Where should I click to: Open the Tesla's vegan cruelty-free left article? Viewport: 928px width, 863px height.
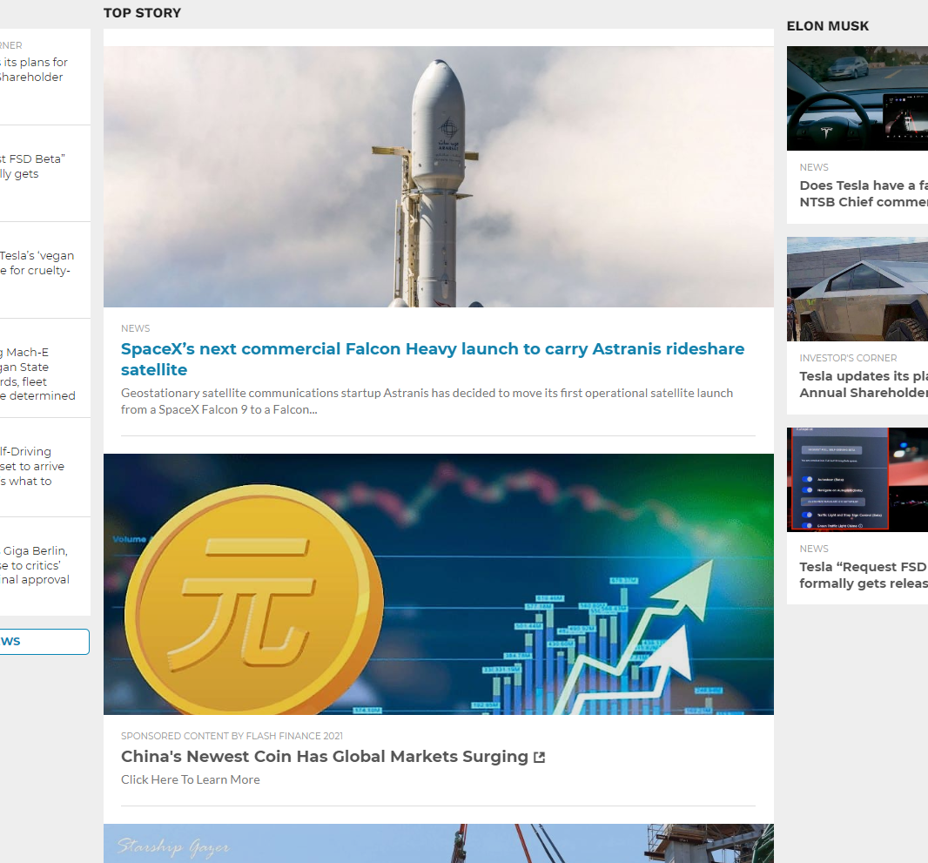pos(37,263)
